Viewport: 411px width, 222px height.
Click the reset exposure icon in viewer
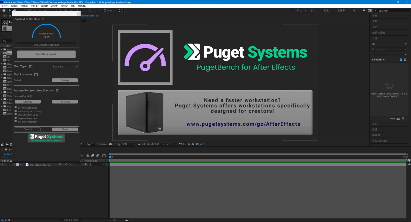click(x=197, y=144)
